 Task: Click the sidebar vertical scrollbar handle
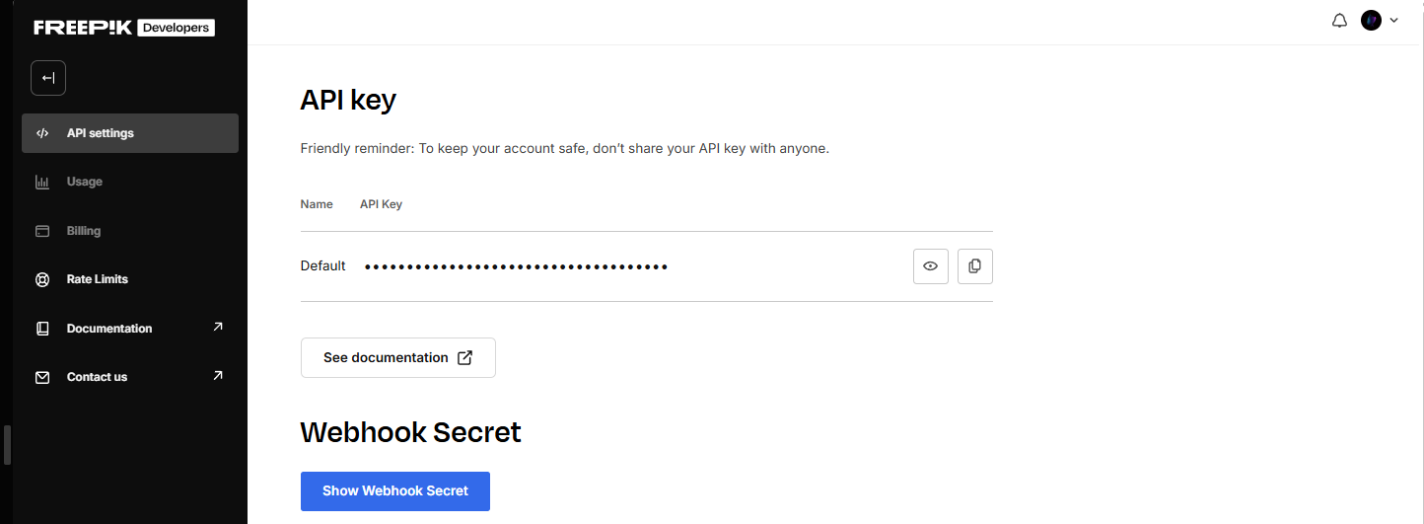[7, 445]
